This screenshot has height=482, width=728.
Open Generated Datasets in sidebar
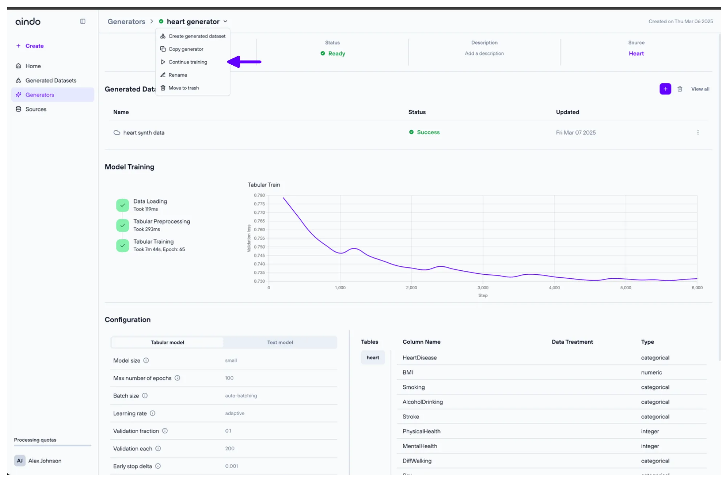(51, 81)
